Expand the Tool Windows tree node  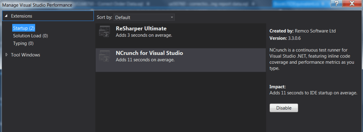[x=6, y=55]
